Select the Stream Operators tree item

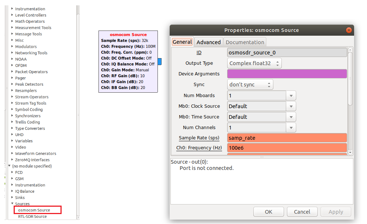pos(32,97)
